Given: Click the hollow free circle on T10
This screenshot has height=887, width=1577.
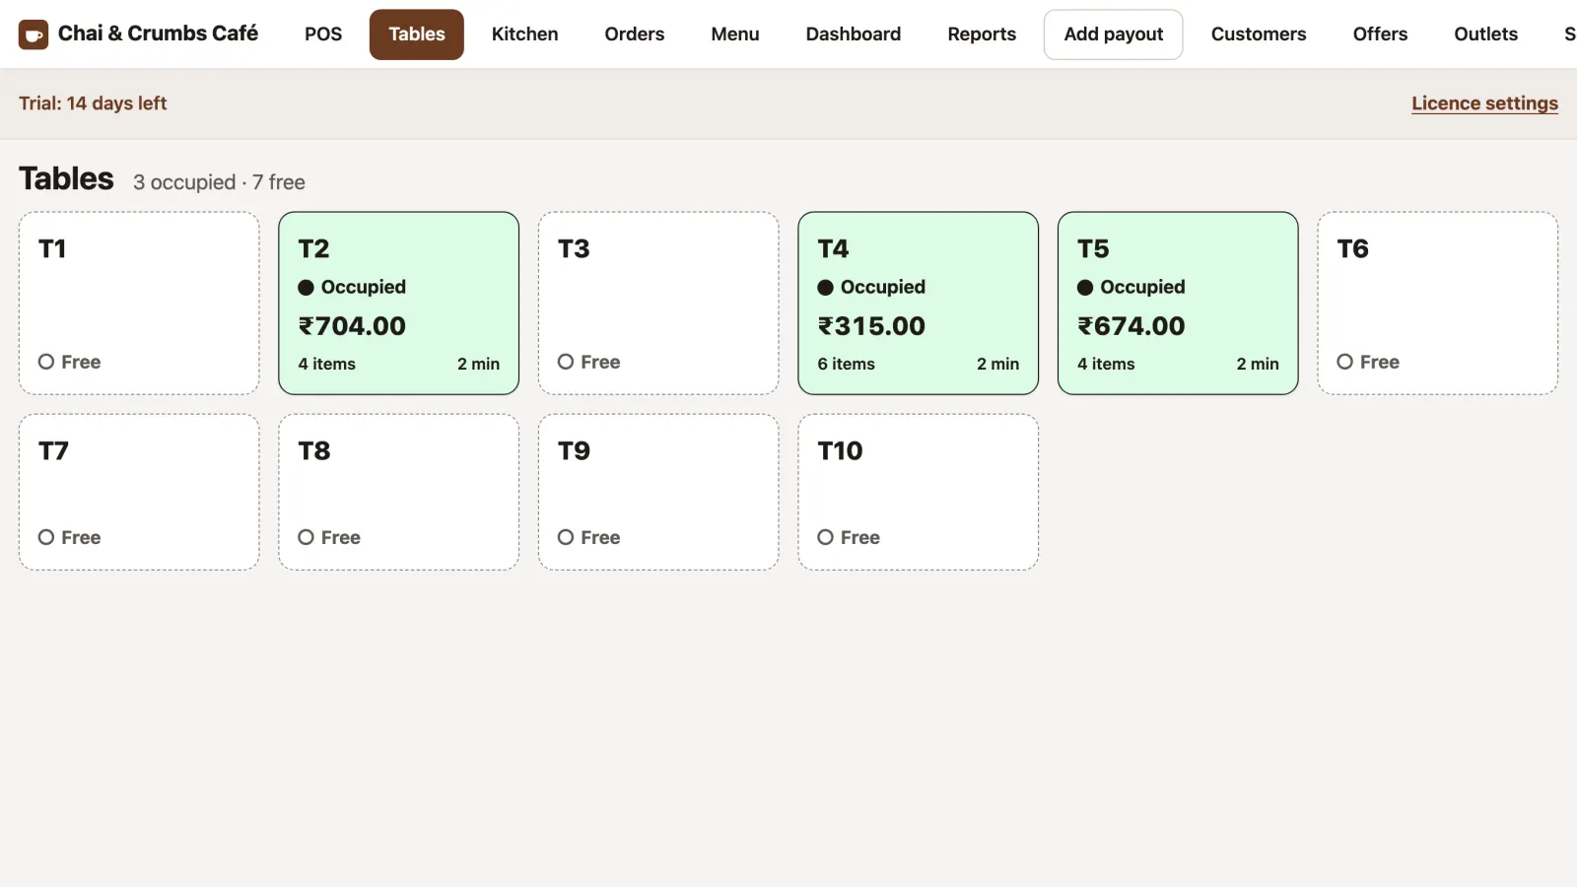Looking at the screenshot, I should coord(825,537).
